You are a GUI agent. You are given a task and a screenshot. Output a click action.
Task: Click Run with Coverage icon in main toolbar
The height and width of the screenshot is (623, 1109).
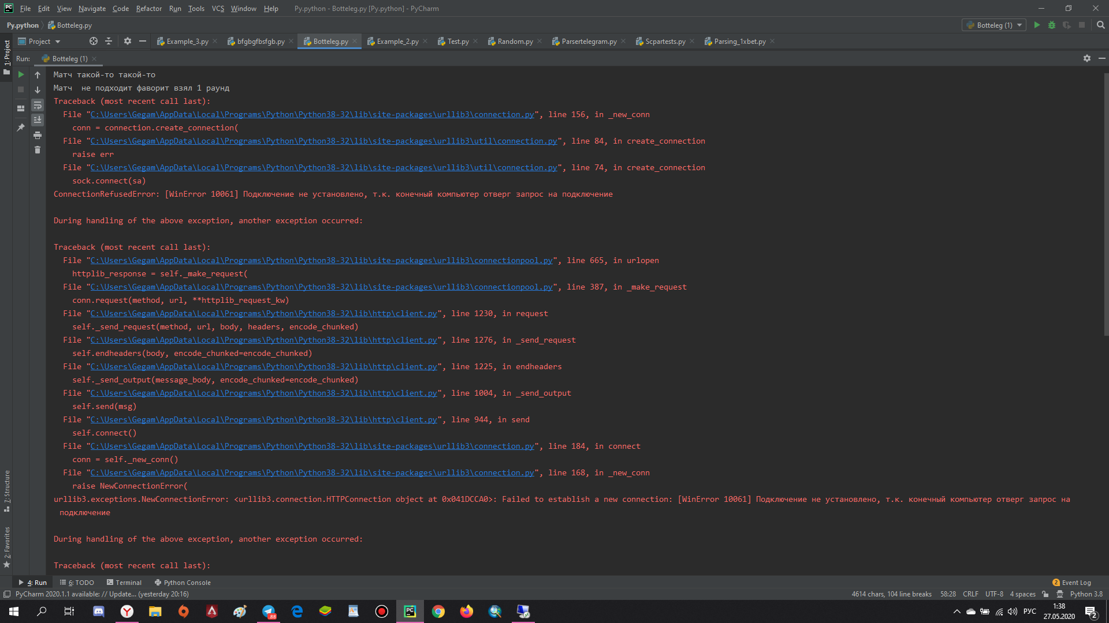pos(1067,25)
